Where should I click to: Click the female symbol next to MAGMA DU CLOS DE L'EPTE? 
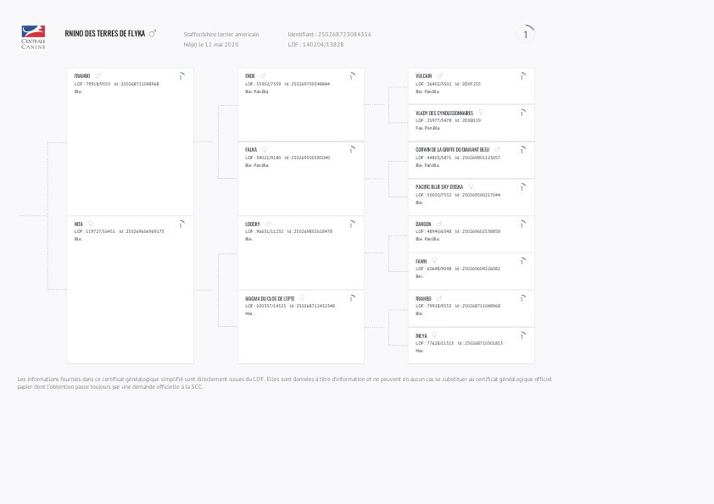point(302,298)
